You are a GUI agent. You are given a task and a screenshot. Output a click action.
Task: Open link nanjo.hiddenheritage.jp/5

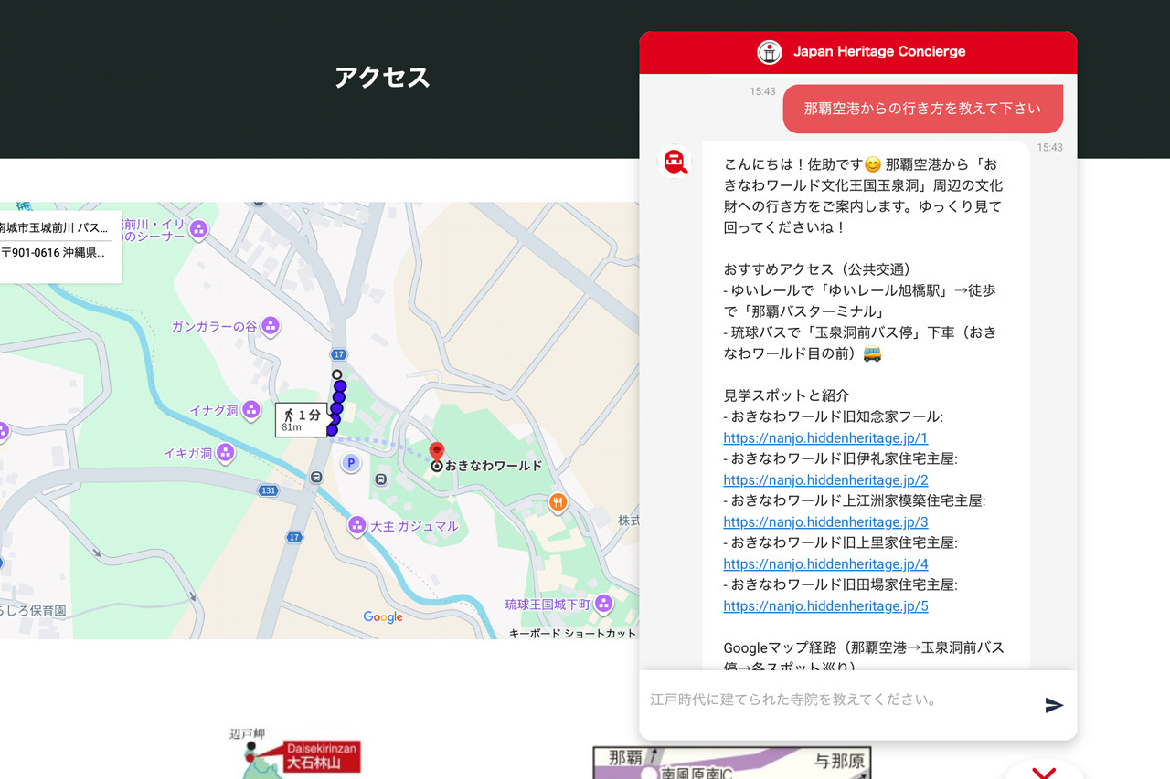point(825,606)
